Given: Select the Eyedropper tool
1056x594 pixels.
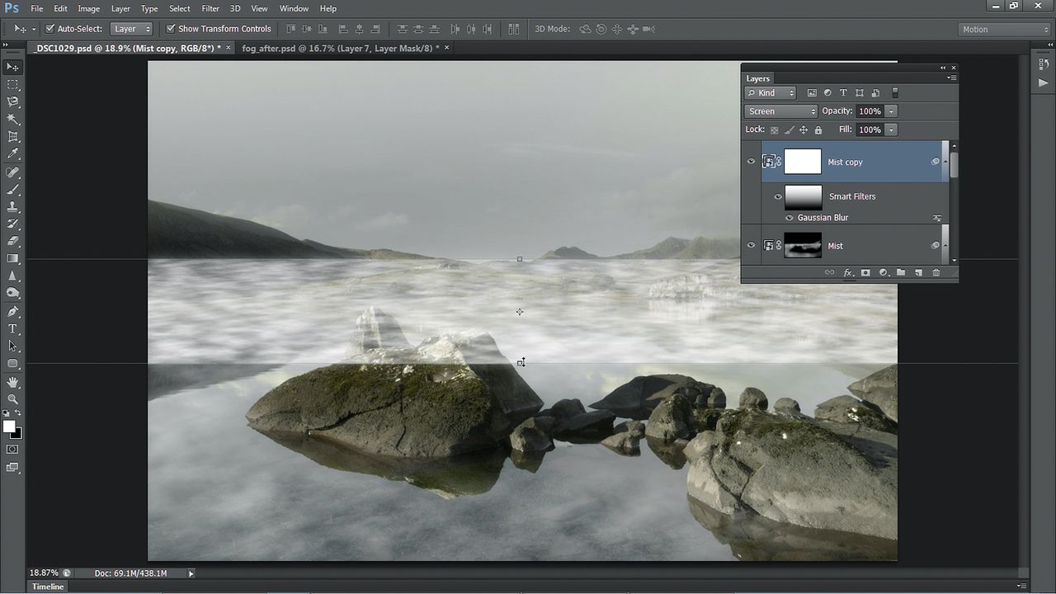Looking at the screenshot, I should [x=12, y=154].
